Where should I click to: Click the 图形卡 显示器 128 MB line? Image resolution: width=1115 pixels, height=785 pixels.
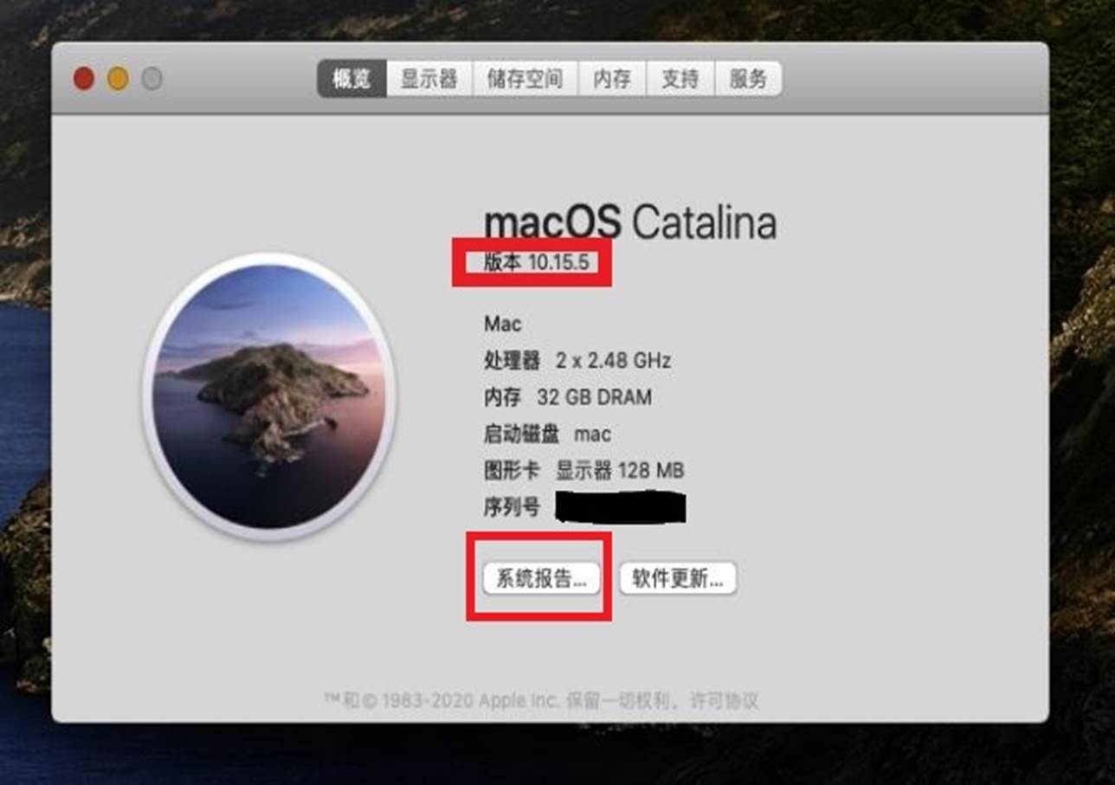[x=583, y=471]
